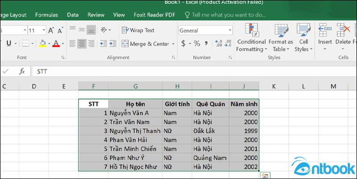Viewport: 357px width, 179px height.
Task: Select cell Quảng Nam
Action: pyautogui.click(x=211, y=158)
